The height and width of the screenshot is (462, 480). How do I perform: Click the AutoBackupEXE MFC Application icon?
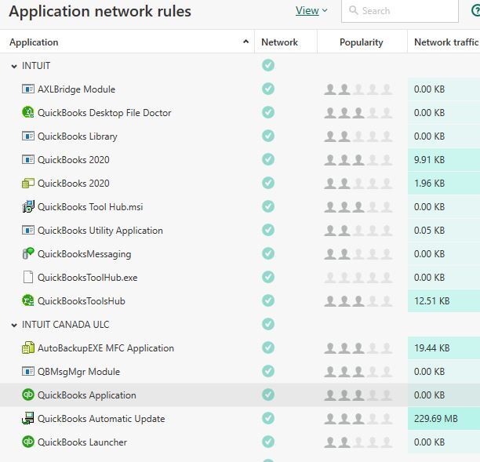[28, 348]
